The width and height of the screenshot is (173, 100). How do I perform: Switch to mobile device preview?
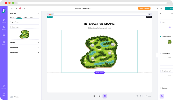[x=94, y=96]
